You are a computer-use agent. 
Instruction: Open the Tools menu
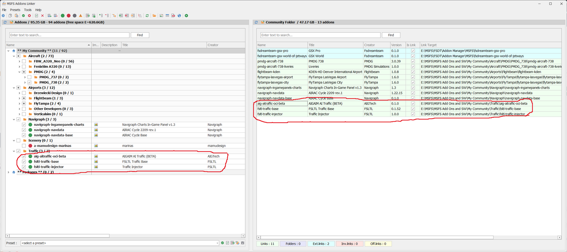(x=27, y=10)
